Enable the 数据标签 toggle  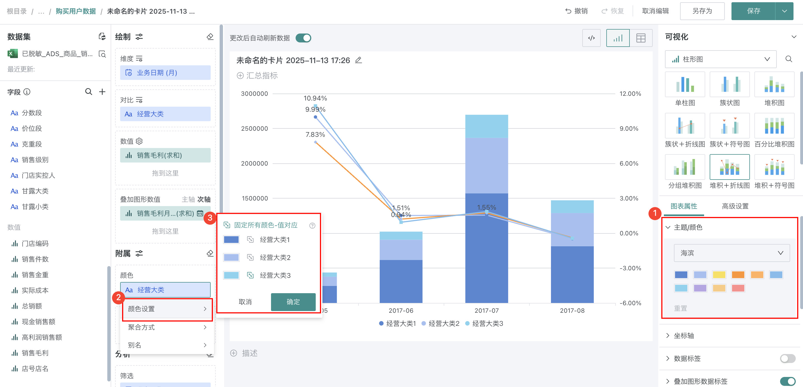(787, 358)
